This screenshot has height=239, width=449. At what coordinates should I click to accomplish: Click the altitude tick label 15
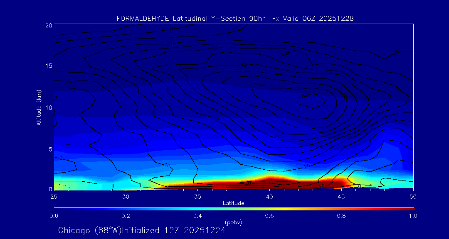(48, 66)
